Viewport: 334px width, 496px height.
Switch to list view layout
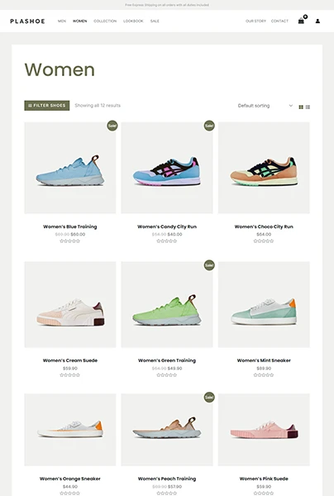tap(308, 107)
